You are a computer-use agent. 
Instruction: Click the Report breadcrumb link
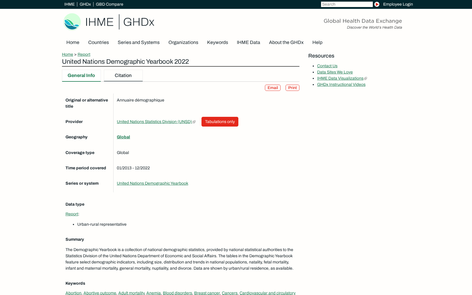pos(84,55)
